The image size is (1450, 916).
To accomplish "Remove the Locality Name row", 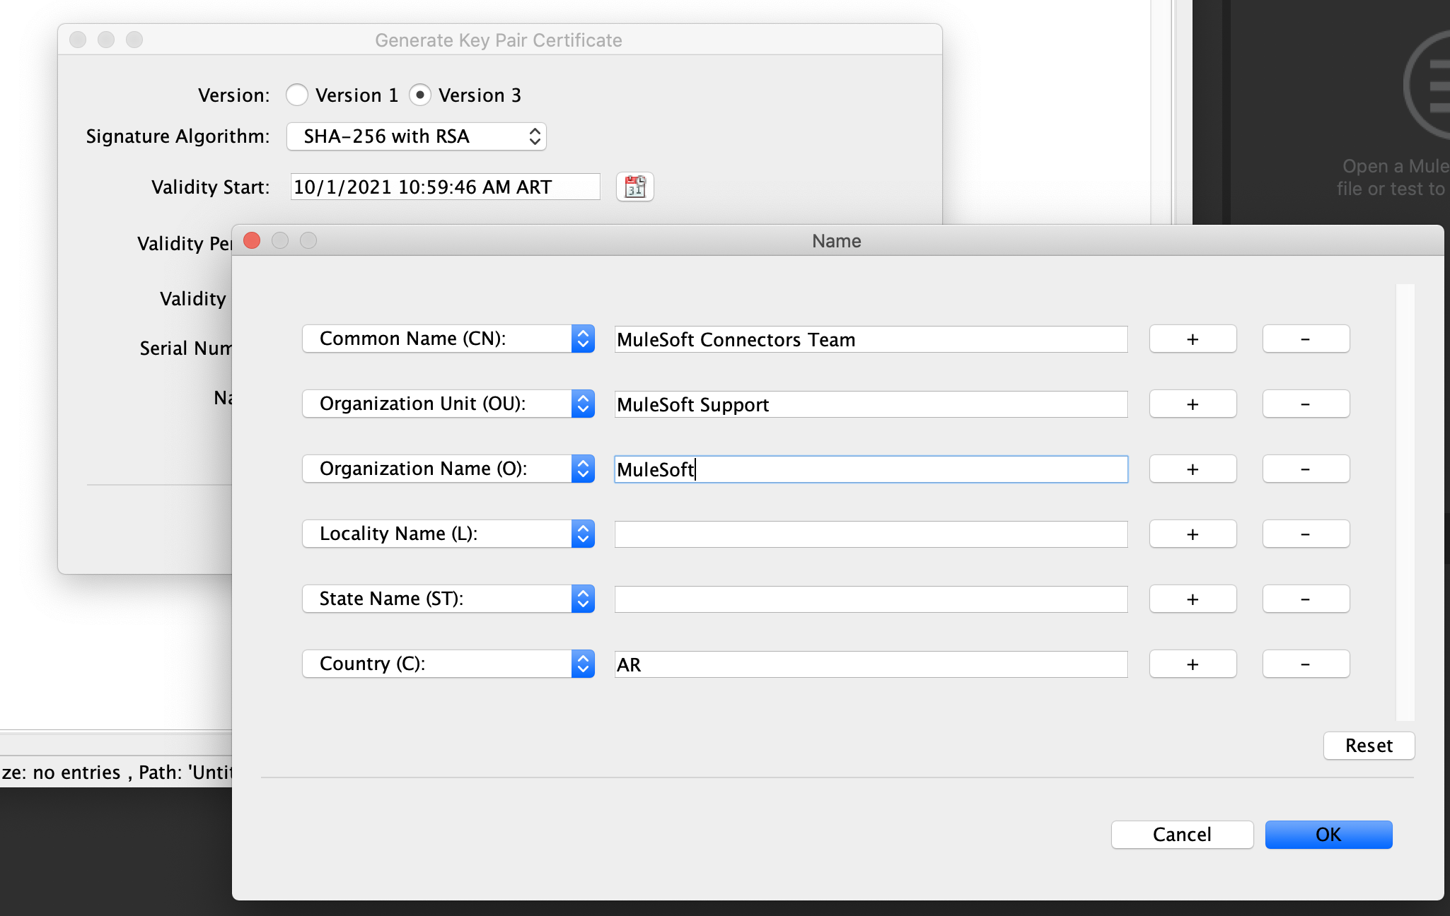I will (x=1306, y=534).
